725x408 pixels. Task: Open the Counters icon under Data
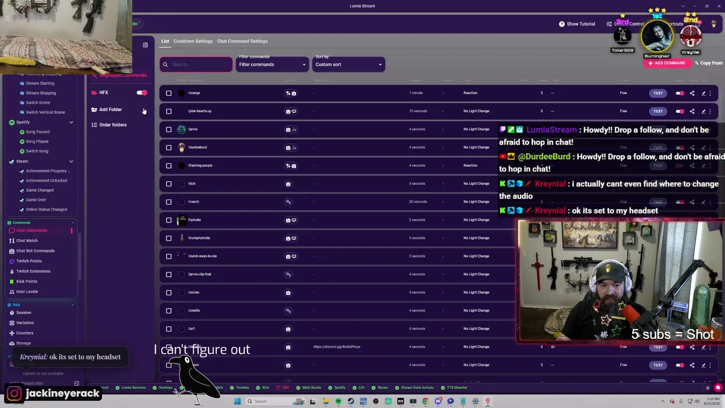click(x=11, y=333)
